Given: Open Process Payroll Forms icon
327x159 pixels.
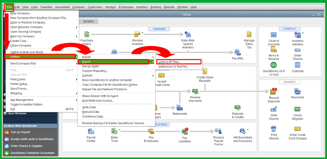Looking at the screenshot, I should click(x=218, y=131).
